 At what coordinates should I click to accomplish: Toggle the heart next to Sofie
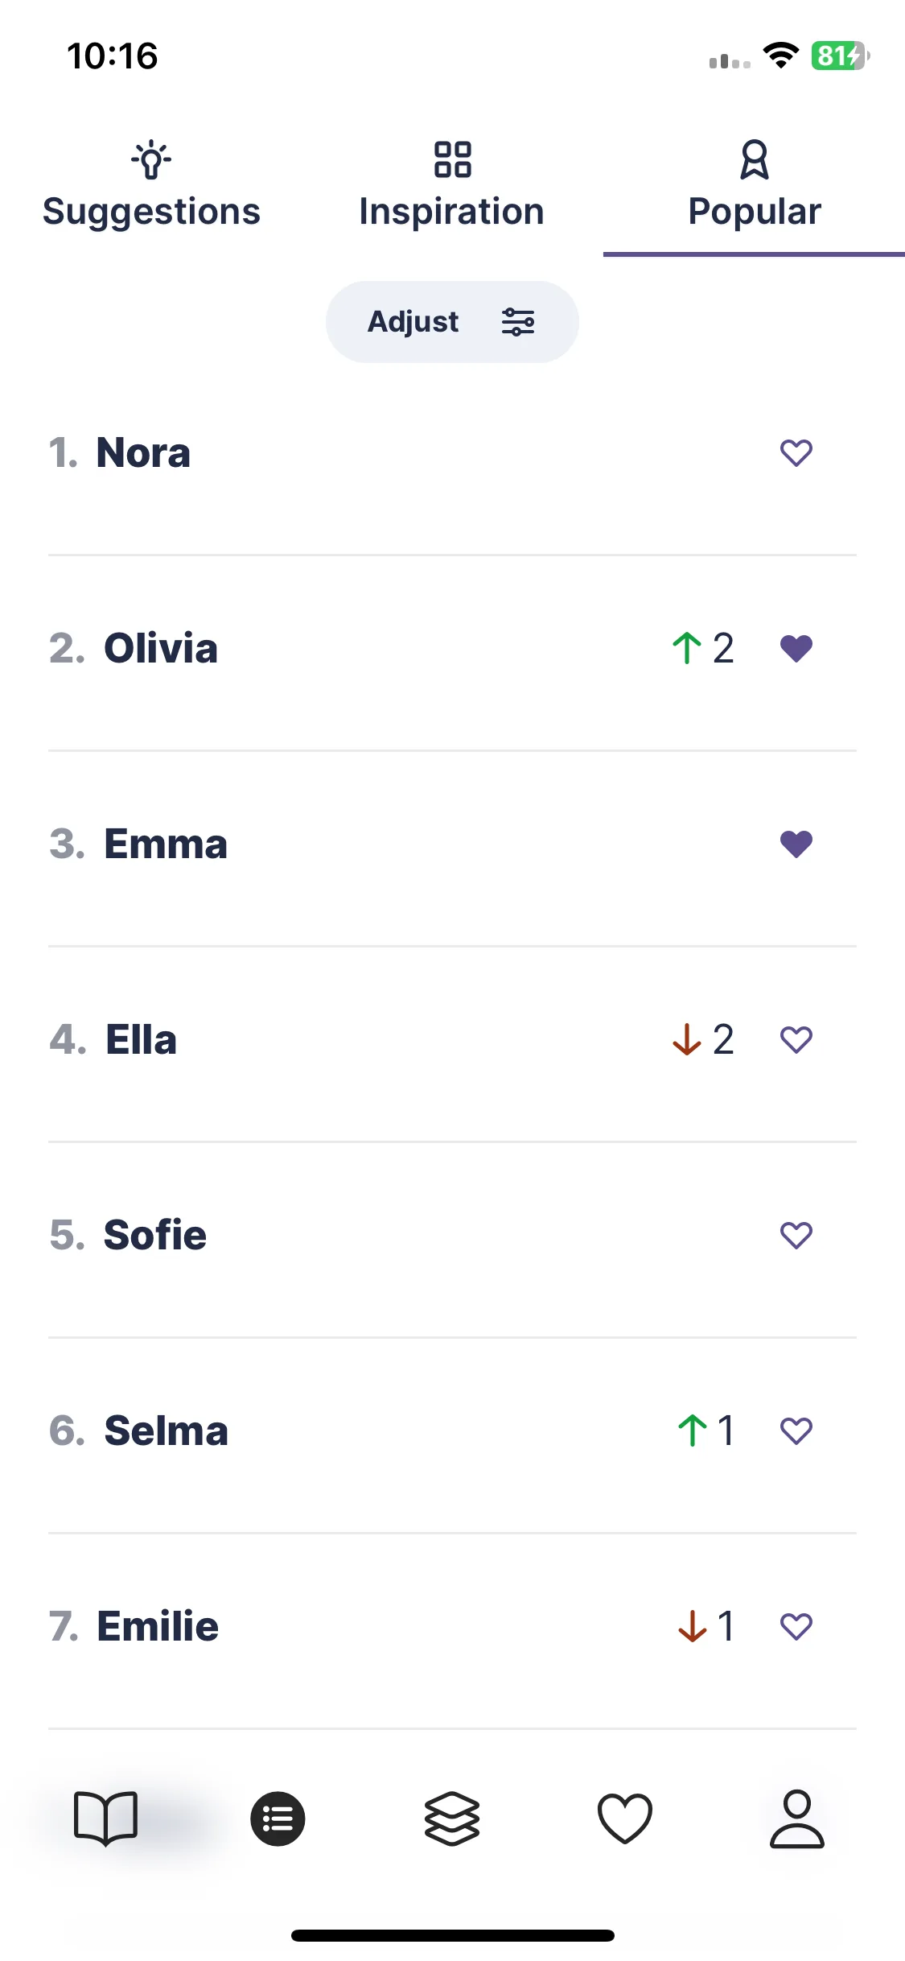pos(796,1235)
